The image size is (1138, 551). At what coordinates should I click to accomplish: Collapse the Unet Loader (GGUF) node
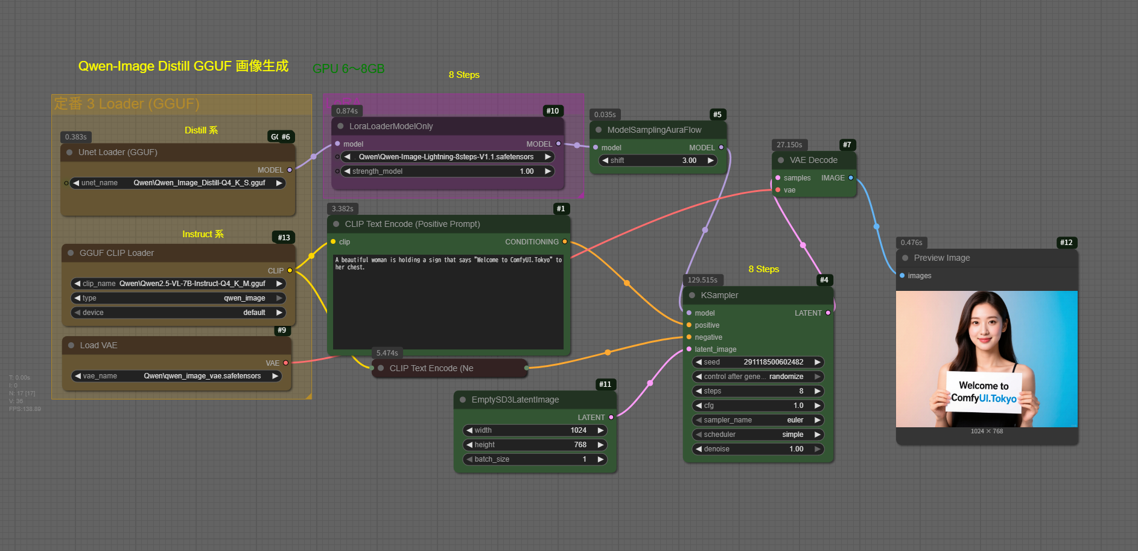[x=69, y=152]
